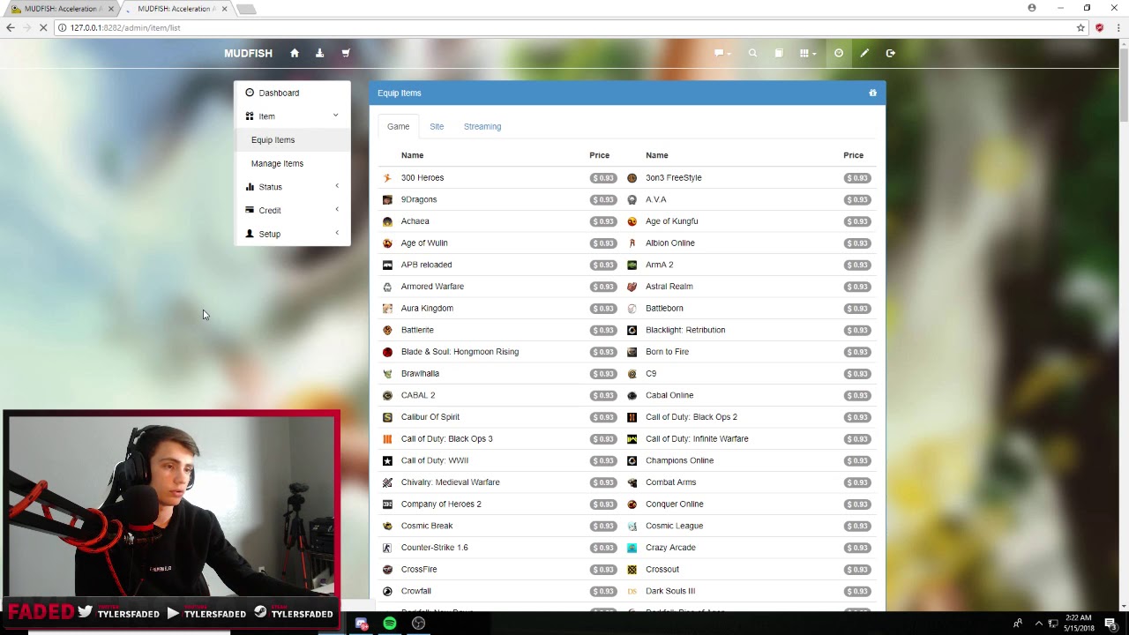Image resolution: width=1129 pixels, height=635 pixels.
Task: Go to the Mudfish home icon
Action: pos(295,53)
